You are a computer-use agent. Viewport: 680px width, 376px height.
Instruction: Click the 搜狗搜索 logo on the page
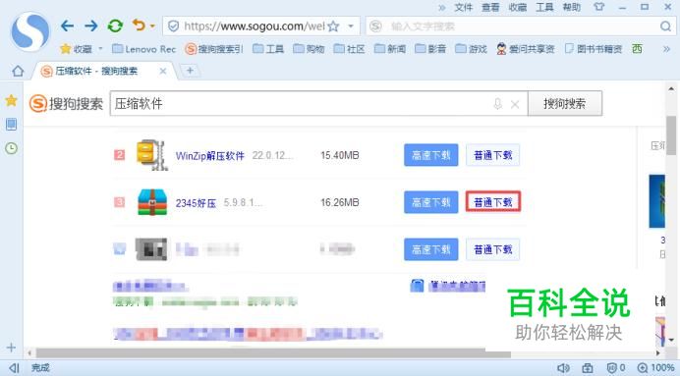[66, 104]
